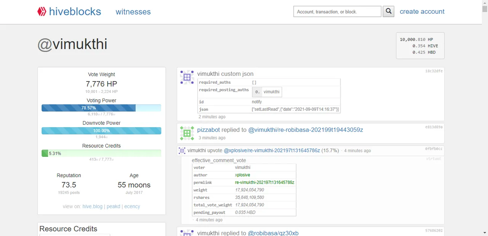
Task: Open pizzabot green avatar icon
Action: click(187, 133)
